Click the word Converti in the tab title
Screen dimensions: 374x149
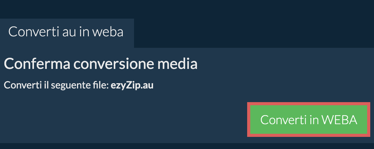click(x=32, y=32)
